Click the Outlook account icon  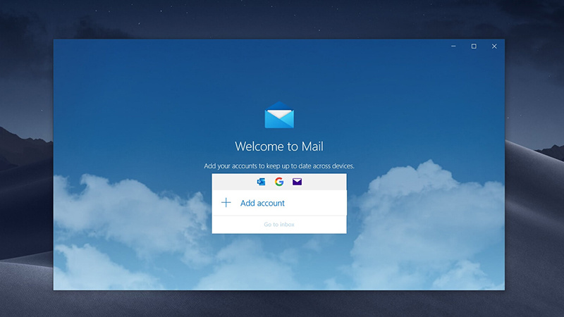pyautogui.click(x=261, y=182)
